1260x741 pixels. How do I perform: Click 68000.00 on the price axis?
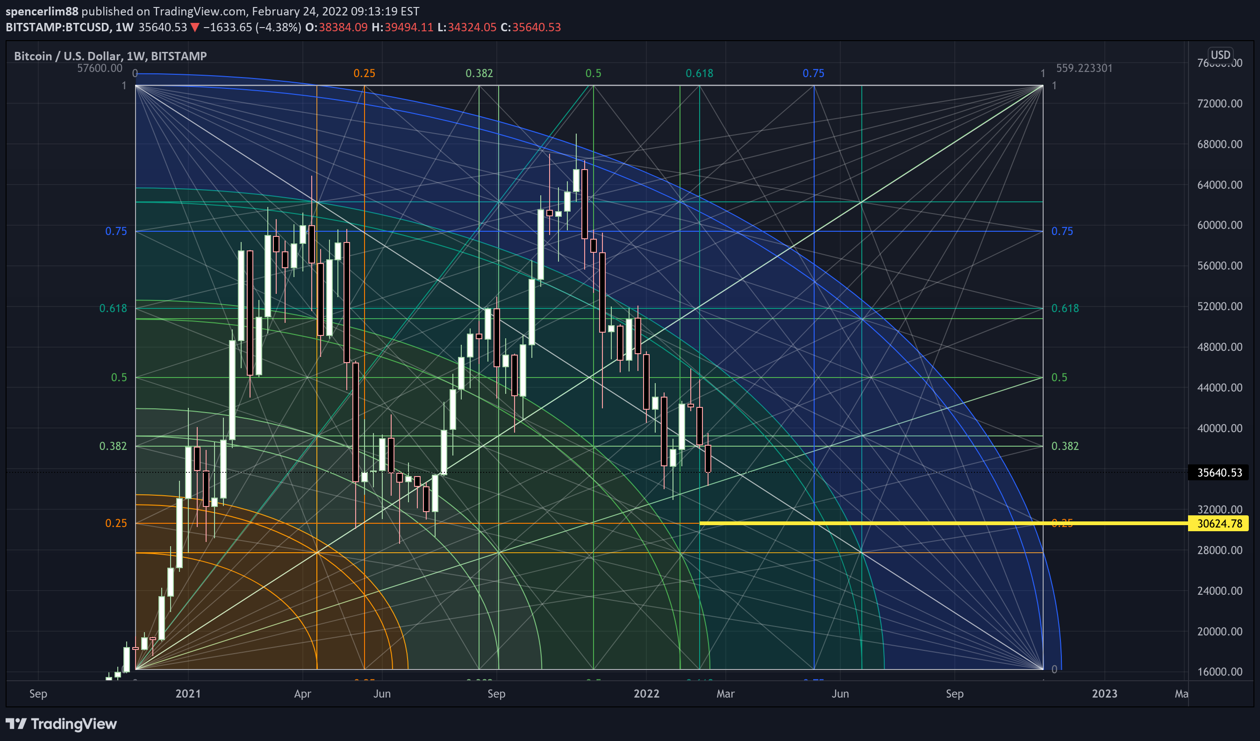pyautogui.click(x=1219, y=144)
